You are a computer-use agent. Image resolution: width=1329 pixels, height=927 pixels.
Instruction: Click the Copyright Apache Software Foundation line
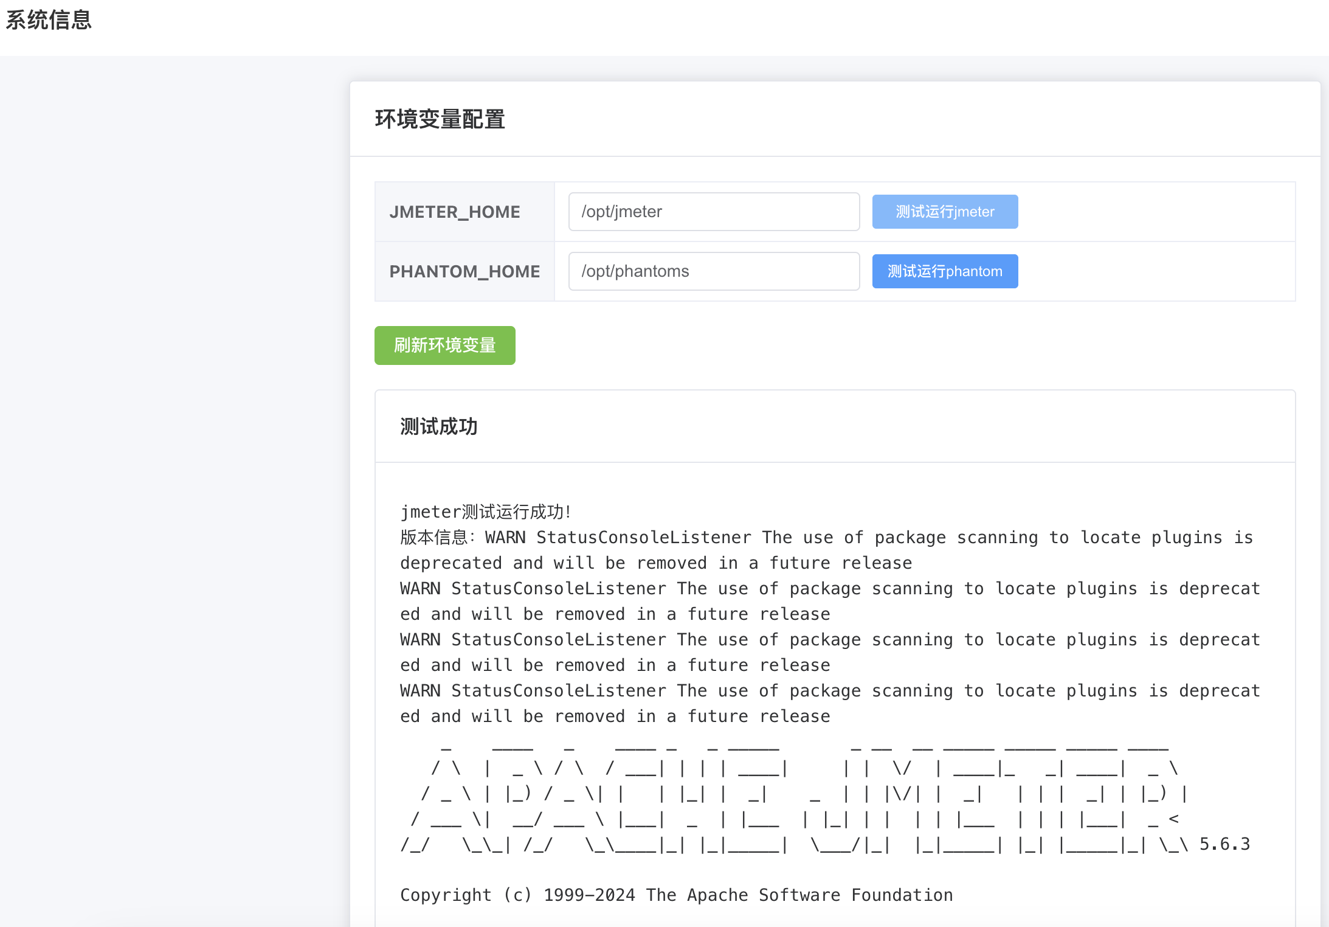pyautogui.click(x=676, y=895)
